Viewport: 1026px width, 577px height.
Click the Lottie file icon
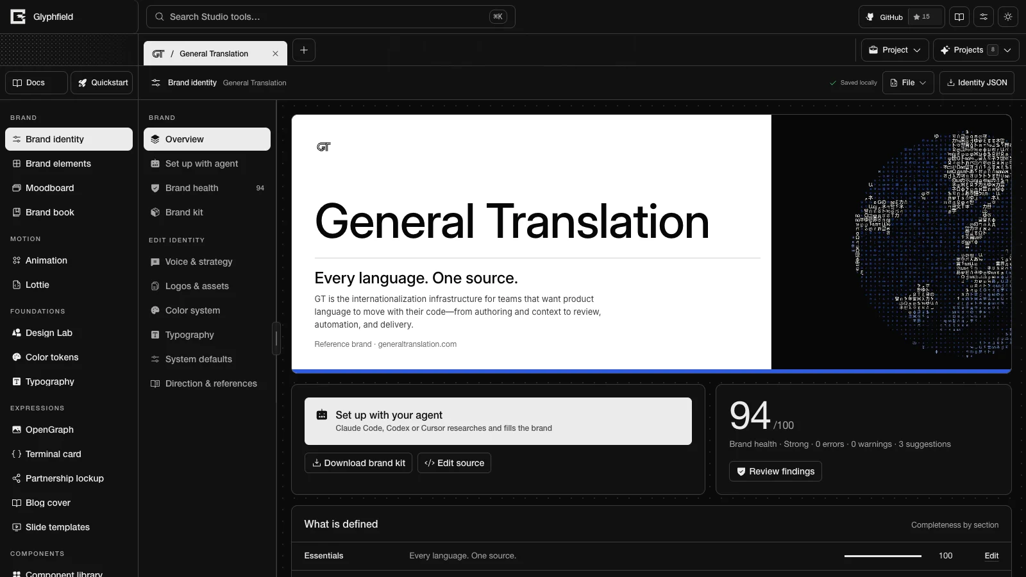[17, 285]
